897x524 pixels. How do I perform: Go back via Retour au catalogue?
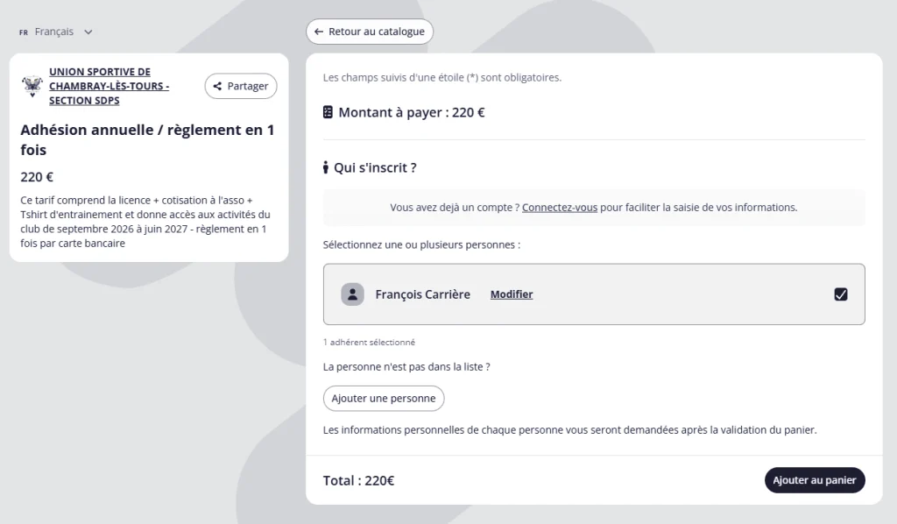click(x=370, y=32)
